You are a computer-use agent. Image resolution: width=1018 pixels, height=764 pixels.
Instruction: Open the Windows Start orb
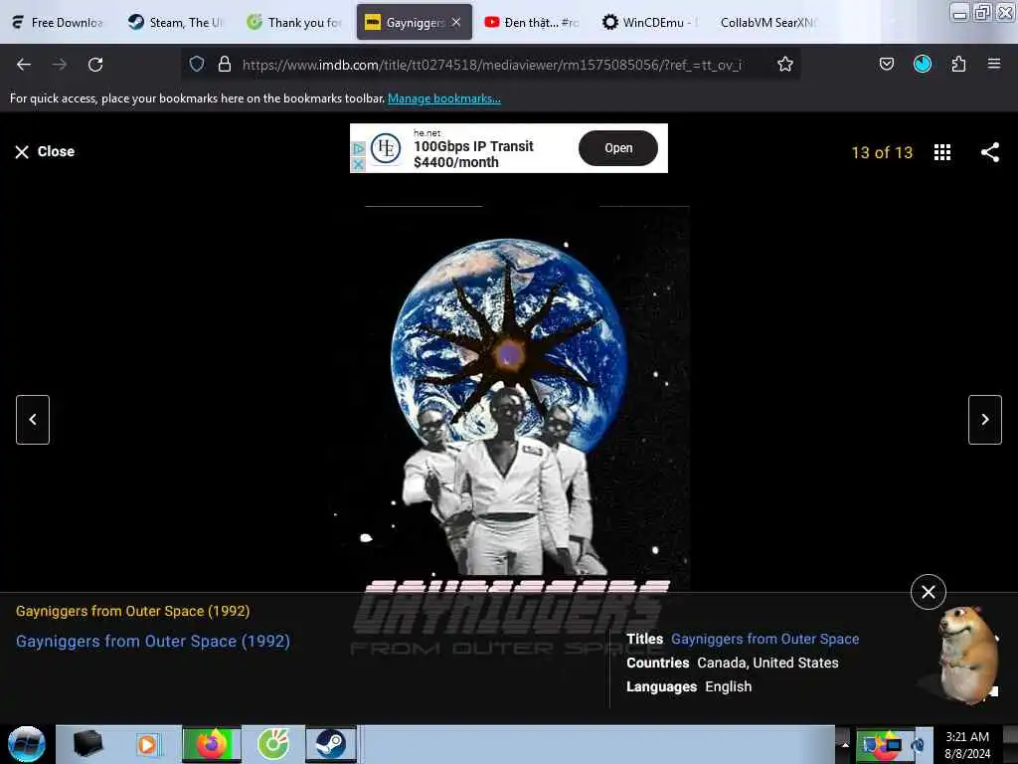[27, 744]
